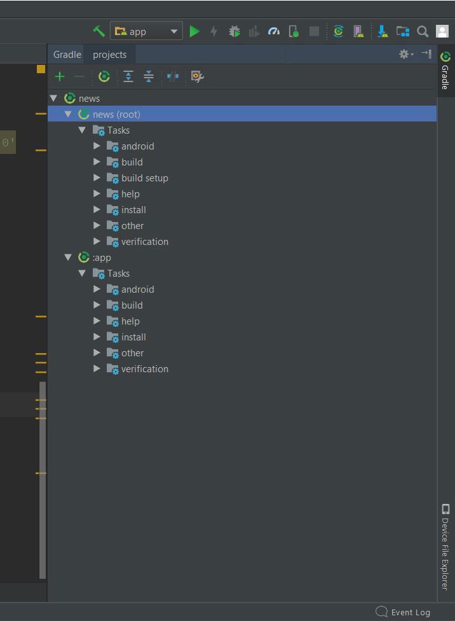
Task: Open the Gradle panel gear settings menu
Action: click(405, 54)
